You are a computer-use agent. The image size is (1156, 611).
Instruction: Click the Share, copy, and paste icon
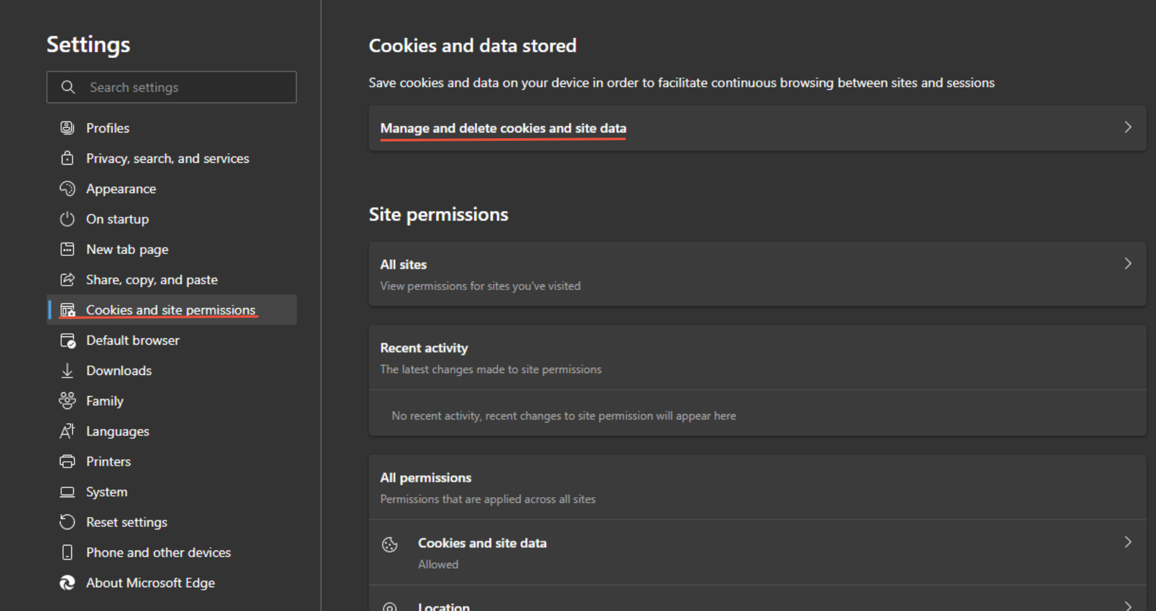pos(67,279)
